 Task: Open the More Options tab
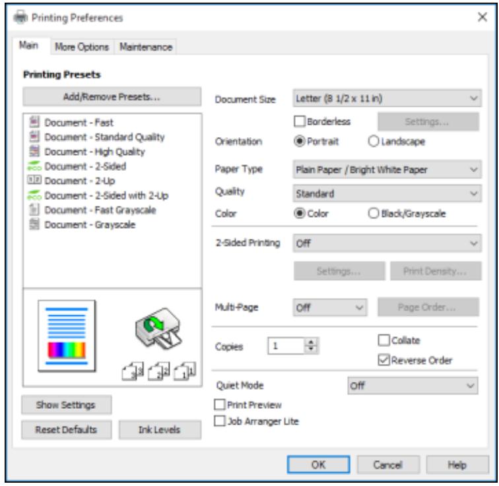coord(82,47)
